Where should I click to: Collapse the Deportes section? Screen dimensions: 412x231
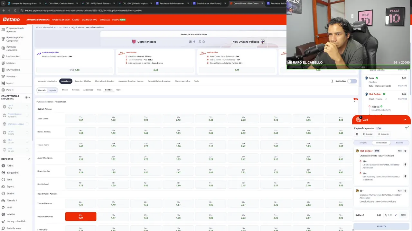(29, 159)
